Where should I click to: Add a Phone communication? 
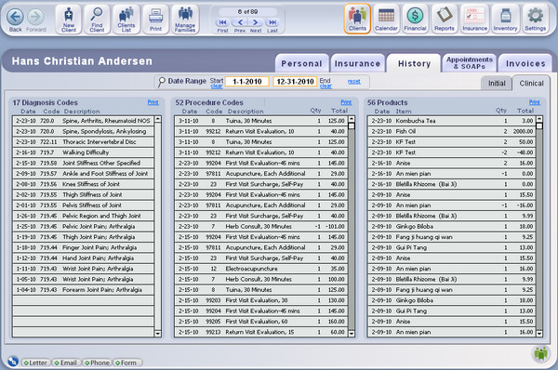97,363
